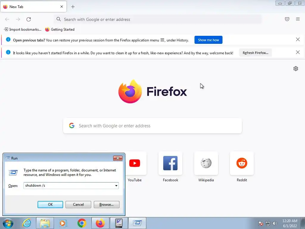Open Windows Explorer from the taskbar

pyautogui.click(x=45, y=223)
